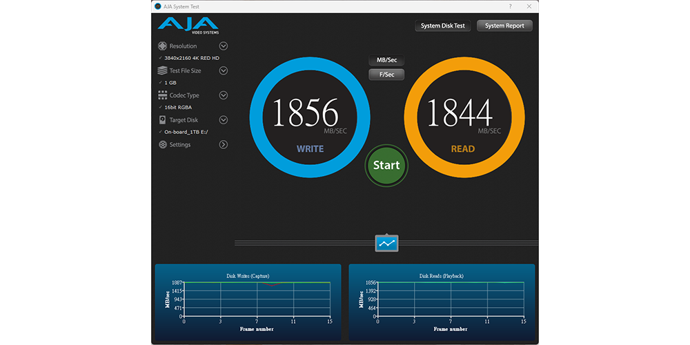Open the Settings panel arrow
Screen dimensions: 690x345
click(224, 145)
